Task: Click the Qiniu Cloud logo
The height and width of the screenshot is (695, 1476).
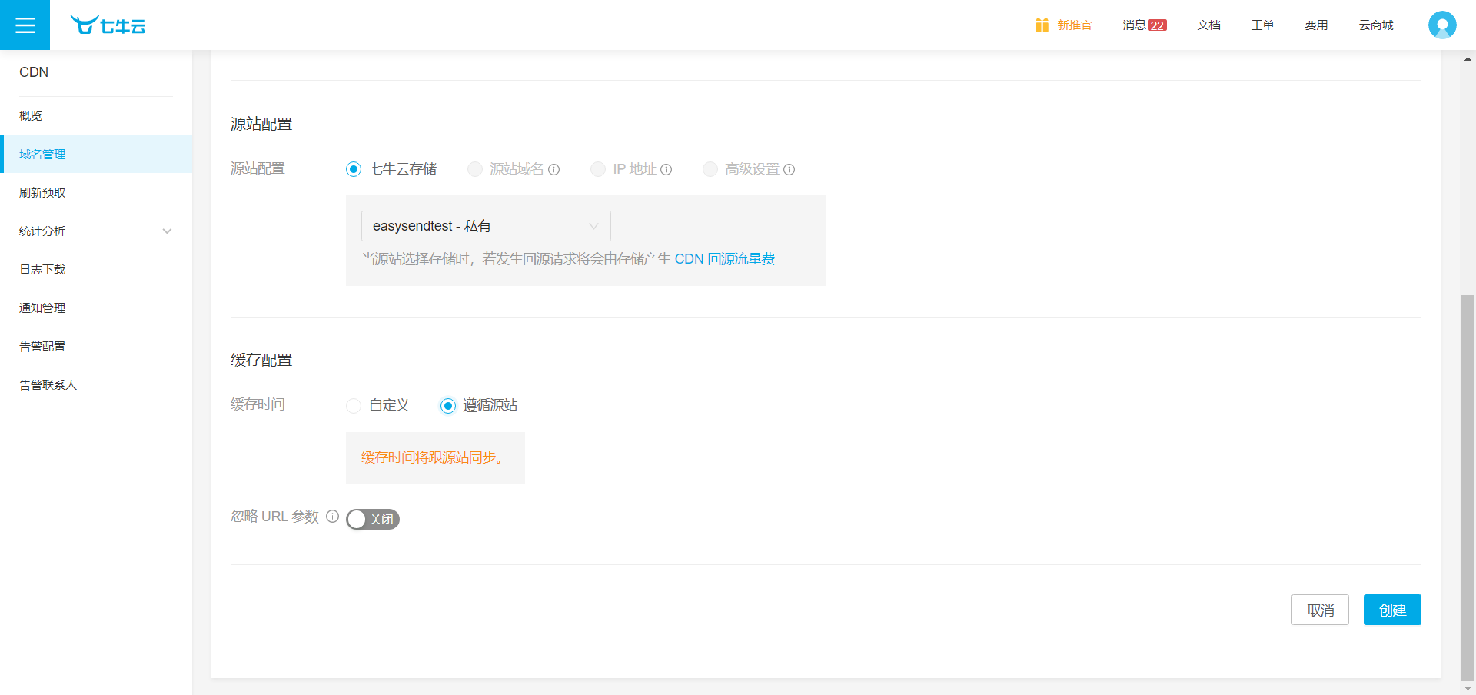Action: pyautogui.click(x=108, y=25)
